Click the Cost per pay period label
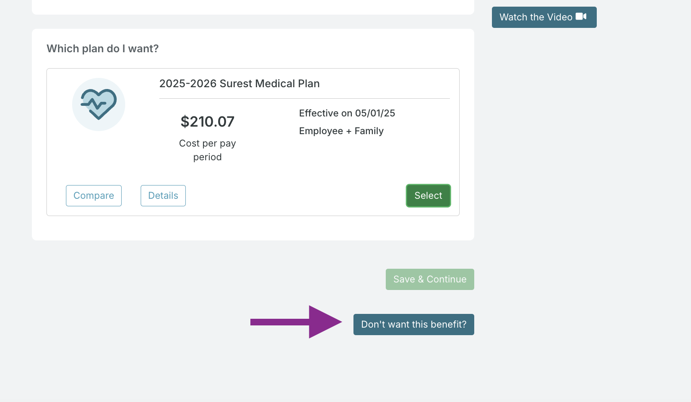 pos(207,150)
